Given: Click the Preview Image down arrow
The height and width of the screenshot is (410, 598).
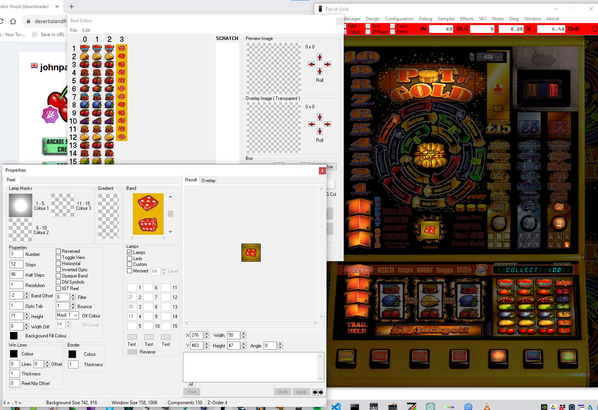Looking at the screenshot, I should click(320, 71).
